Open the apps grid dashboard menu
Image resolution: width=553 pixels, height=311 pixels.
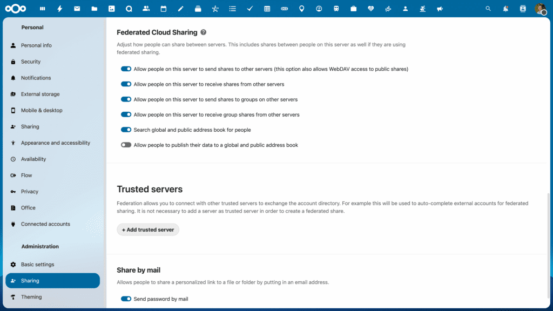pyautogui.click(x=42, y=8)
